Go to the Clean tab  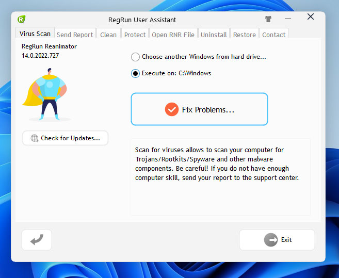coord(108,35)
